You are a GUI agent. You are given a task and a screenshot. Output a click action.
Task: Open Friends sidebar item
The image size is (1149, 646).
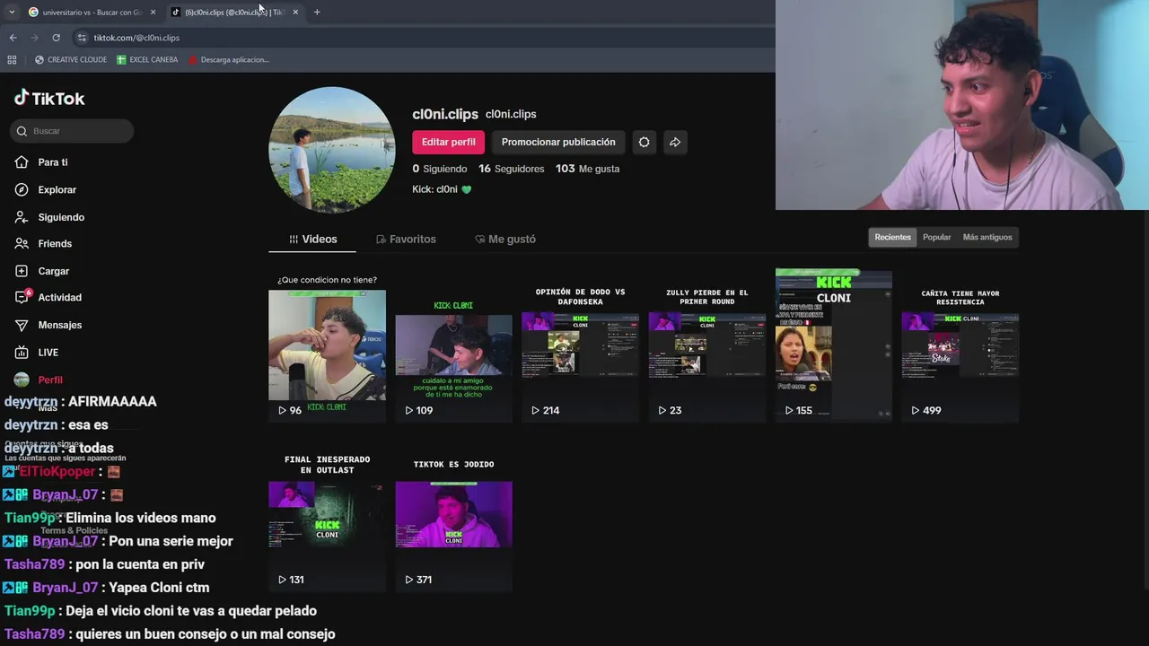[x=43, y=244]
